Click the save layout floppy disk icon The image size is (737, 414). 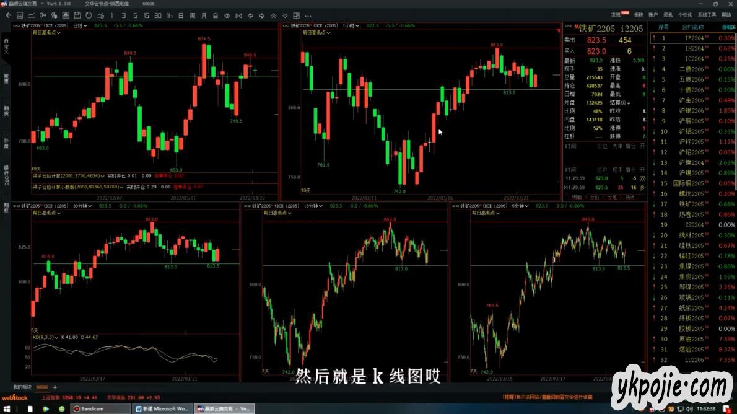[76, 15]
